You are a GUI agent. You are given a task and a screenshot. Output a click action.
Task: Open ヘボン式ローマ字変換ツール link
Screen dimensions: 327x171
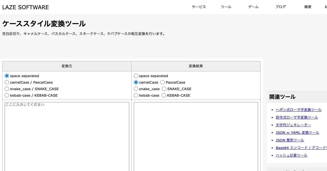[298, 110]
